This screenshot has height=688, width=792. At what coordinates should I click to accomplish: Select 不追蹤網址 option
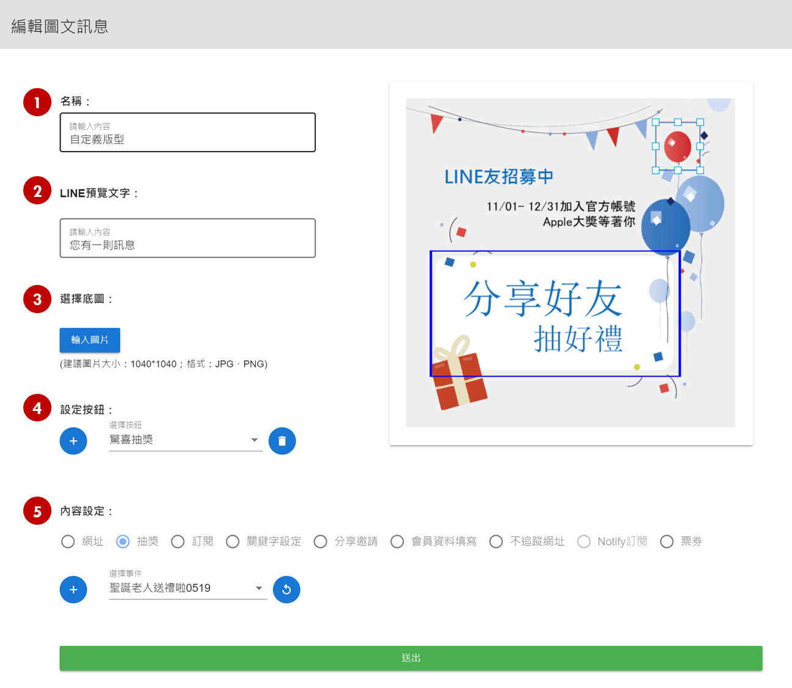pos(496,541)
